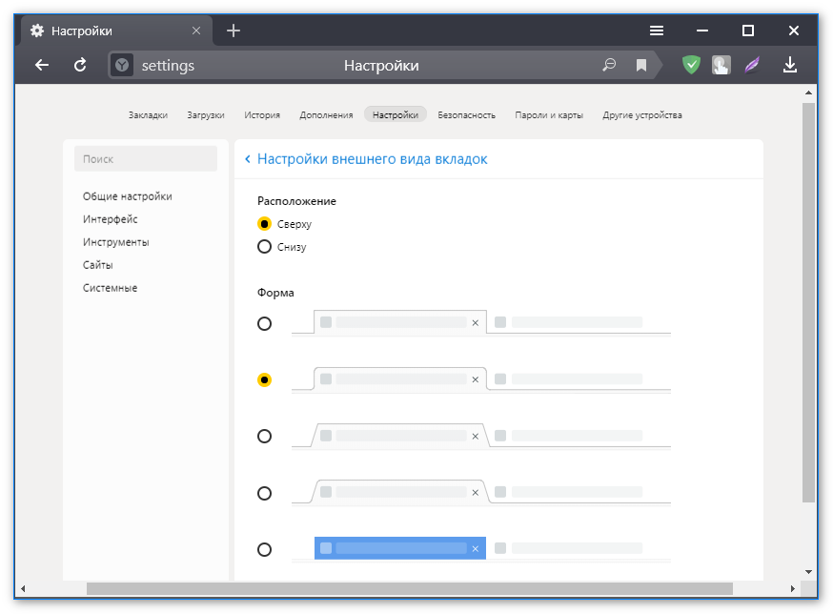Screen dimensions: 833x614
Task: Switch to the Закладки section
Action: click(x=148, y=115)
